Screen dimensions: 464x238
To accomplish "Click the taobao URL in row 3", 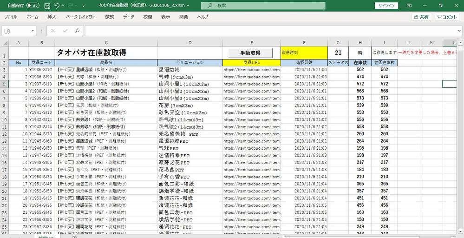I will click(252, 70).
